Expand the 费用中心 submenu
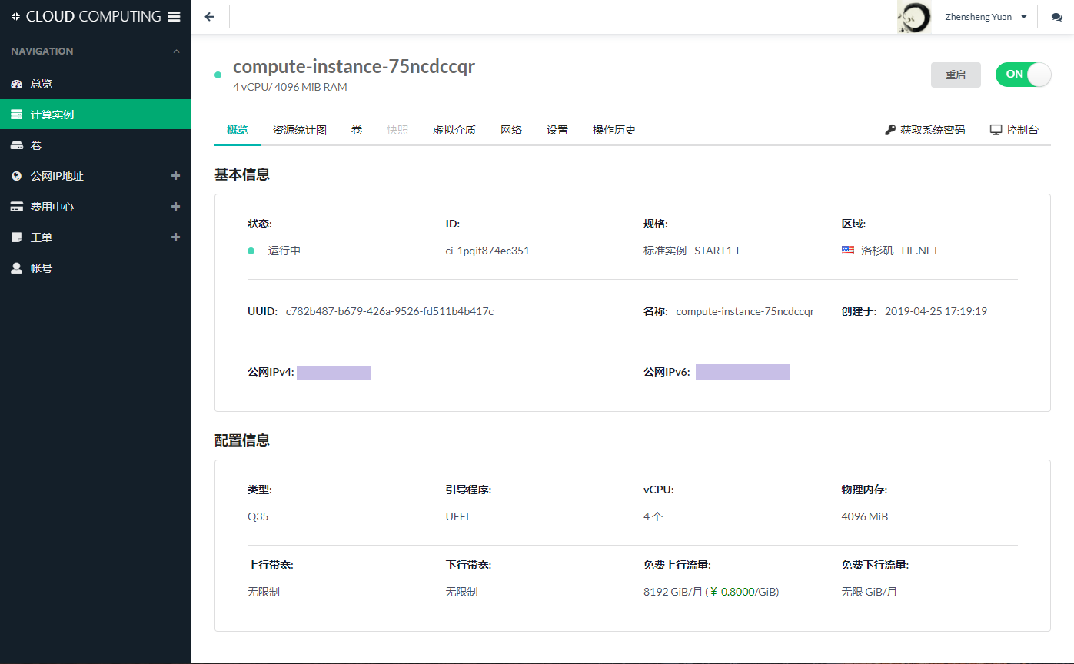Viewport: 1074px width, 664px height. pos(175,207)
